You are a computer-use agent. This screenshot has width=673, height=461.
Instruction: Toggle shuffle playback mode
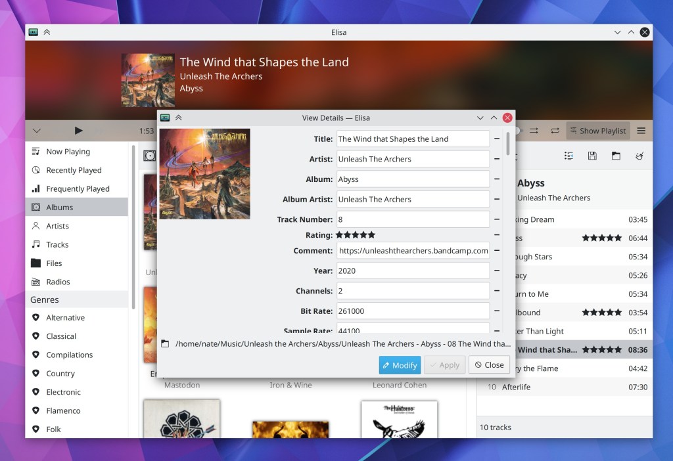(x=534, y=131)
